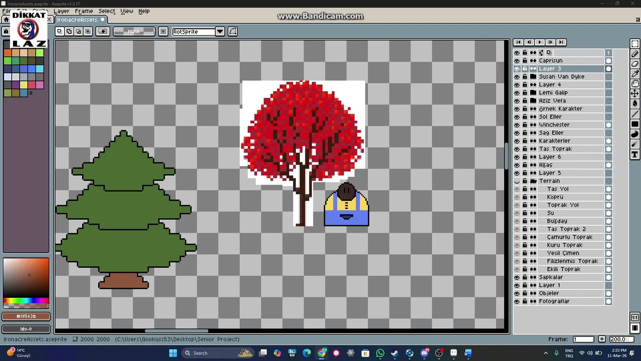Hide the Susan Van Dyke layer group
The height and width of the screenshot is (361, 641).
tap(517, 77)
